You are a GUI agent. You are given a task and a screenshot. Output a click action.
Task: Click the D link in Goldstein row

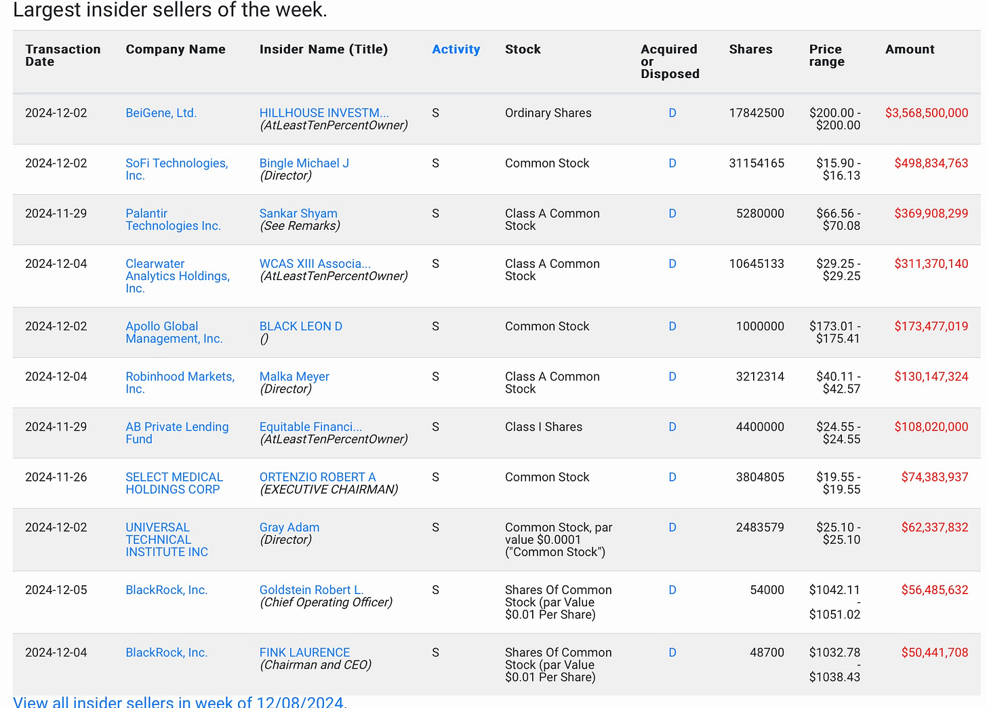(x=672, y=590)
